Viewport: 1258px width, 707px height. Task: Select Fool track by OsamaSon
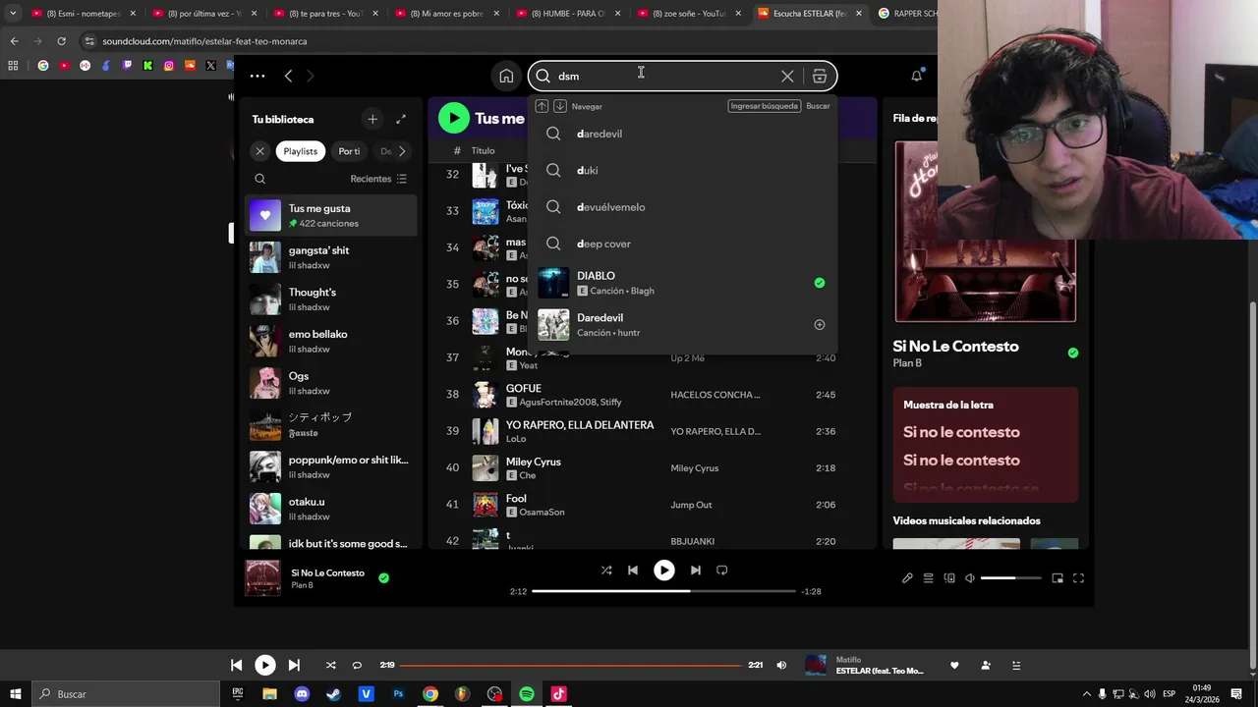click(653, 505)
